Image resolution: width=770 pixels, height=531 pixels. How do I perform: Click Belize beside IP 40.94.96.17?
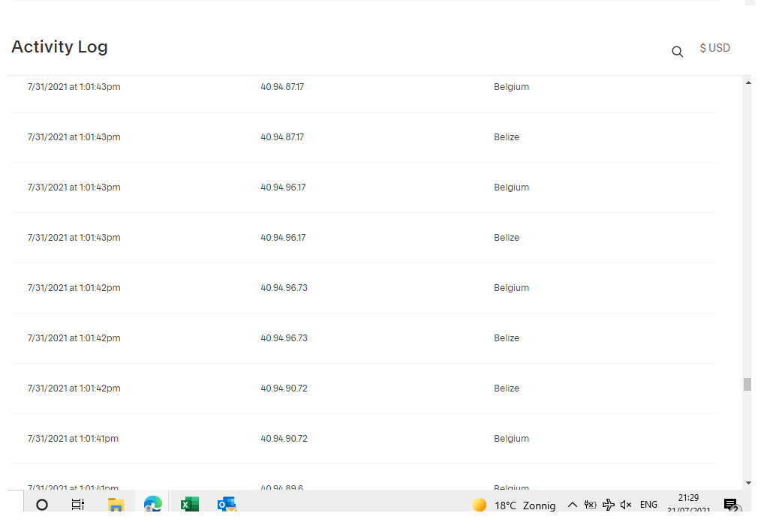click(507, 238)
